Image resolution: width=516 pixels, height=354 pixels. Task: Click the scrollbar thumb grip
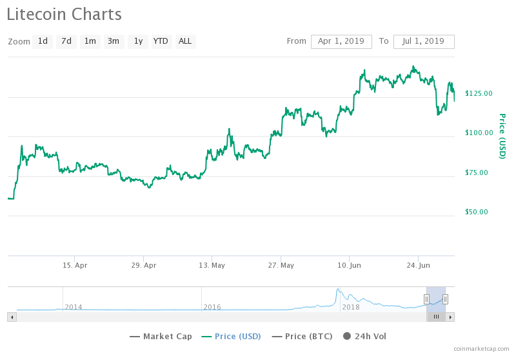436,317
